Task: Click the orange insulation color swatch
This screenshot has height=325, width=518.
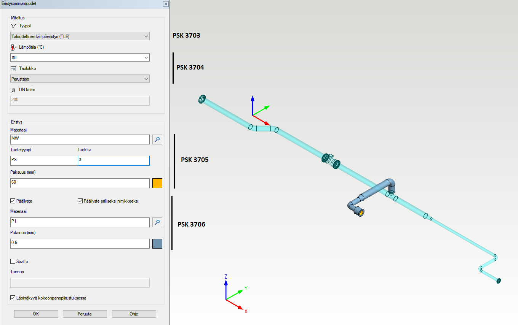Action: [x=157, y=183]
